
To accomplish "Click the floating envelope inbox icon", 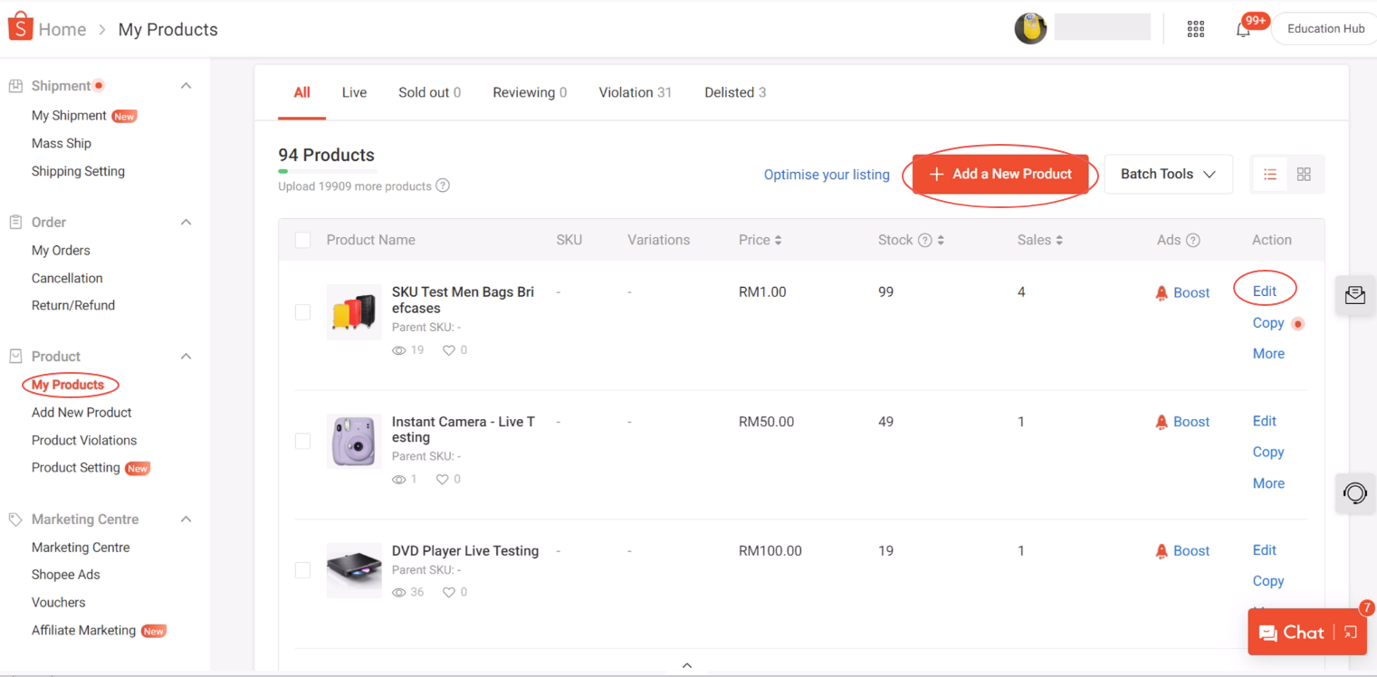I will point(1354,295).
